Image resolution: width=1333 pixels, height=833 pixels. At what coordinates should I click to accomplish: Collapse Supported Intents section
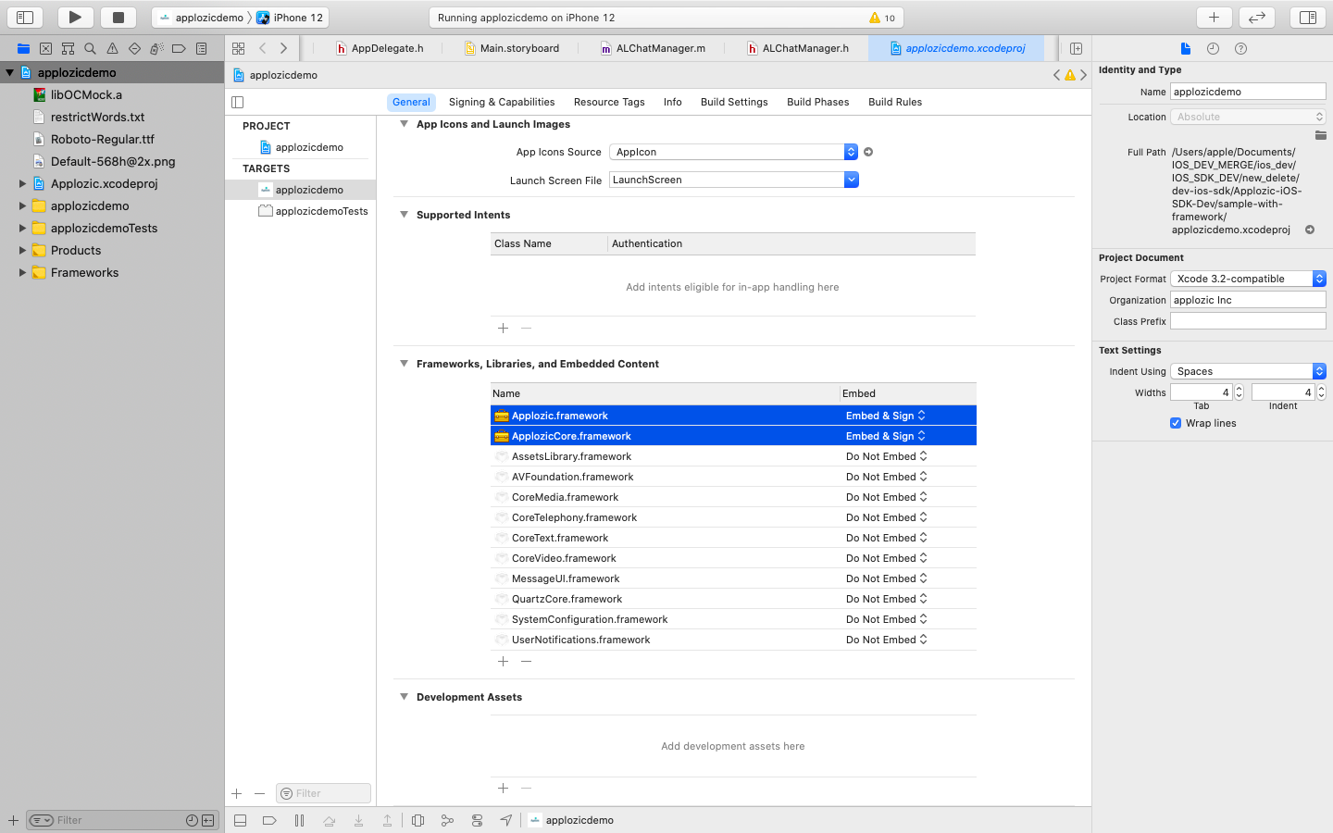[404, 215]
